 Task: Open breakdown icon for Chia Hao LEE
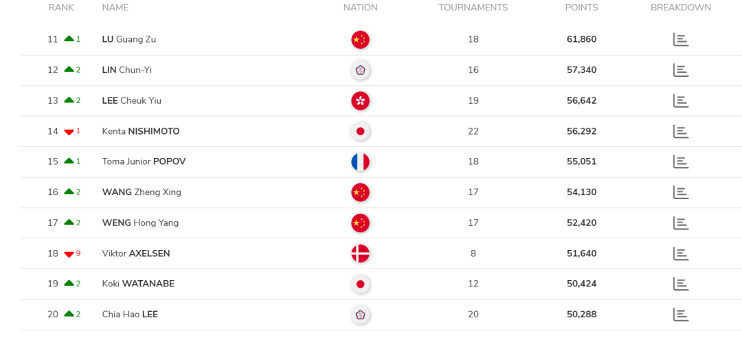pyautogui.click(x=680, y=315)
